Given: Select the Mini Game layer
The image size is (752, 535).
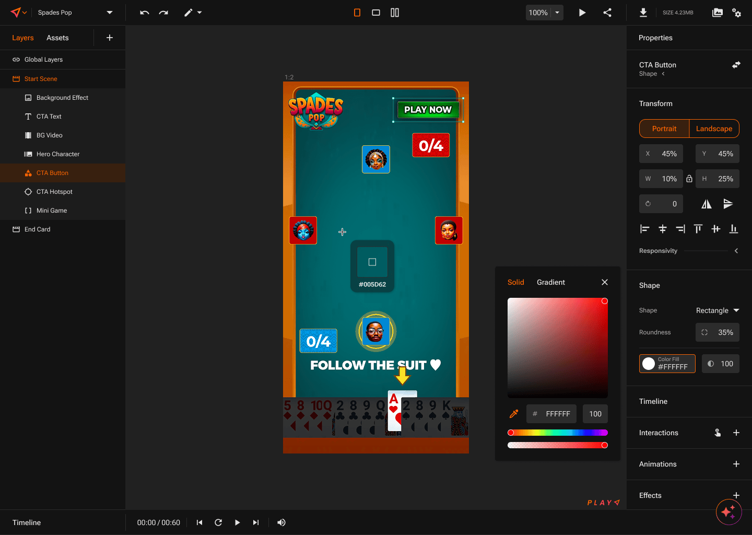Looking at the screenshot, I should pyautogui.click(x=63, y=211).
